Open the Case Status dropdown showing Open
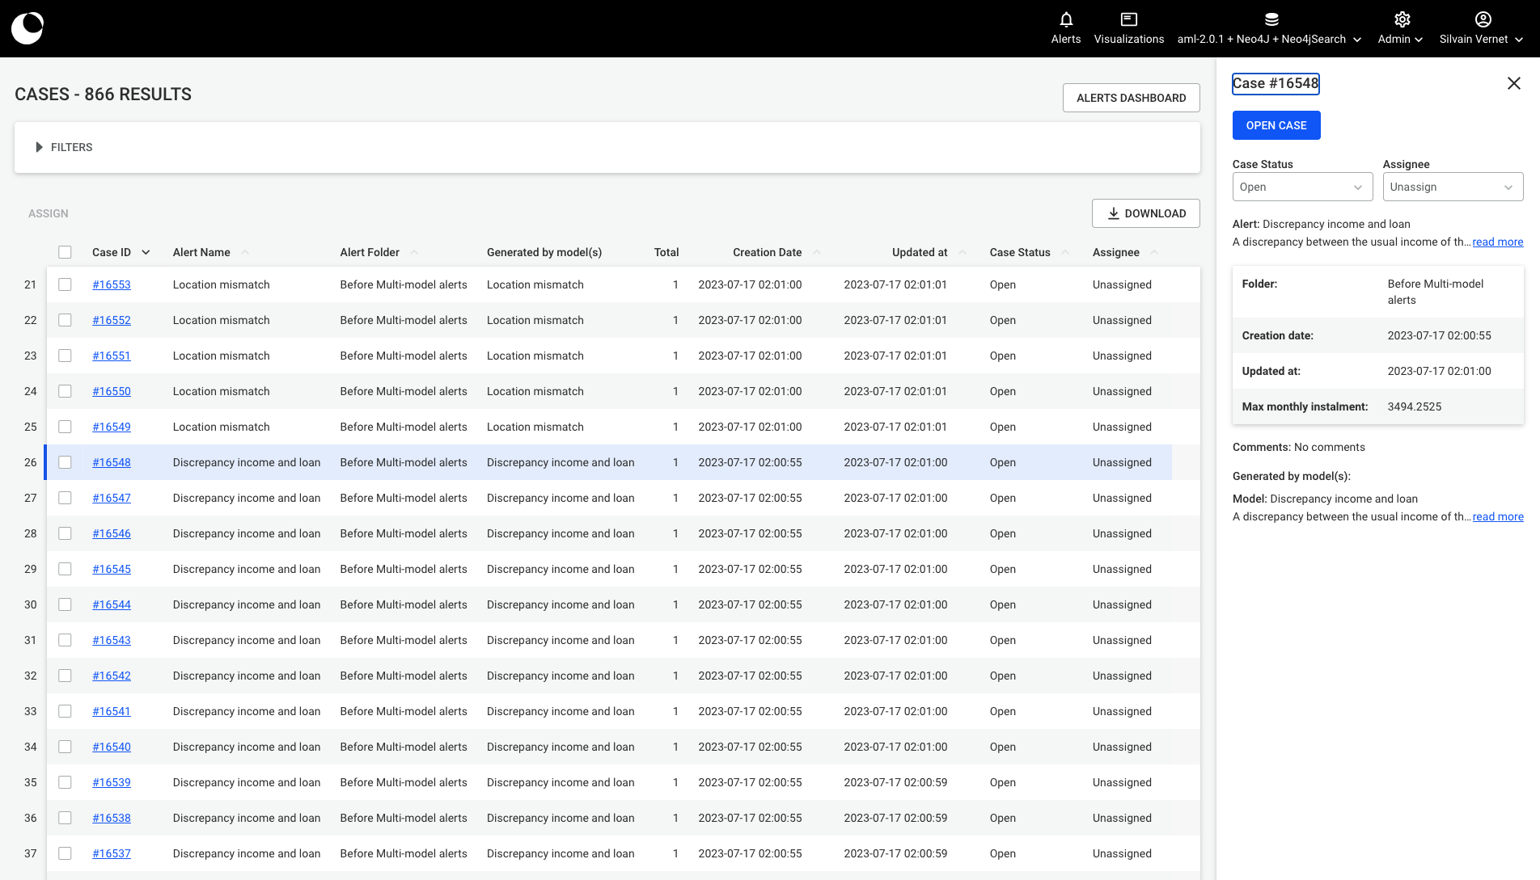1540x880 pixels. [x=1302, y=187]
